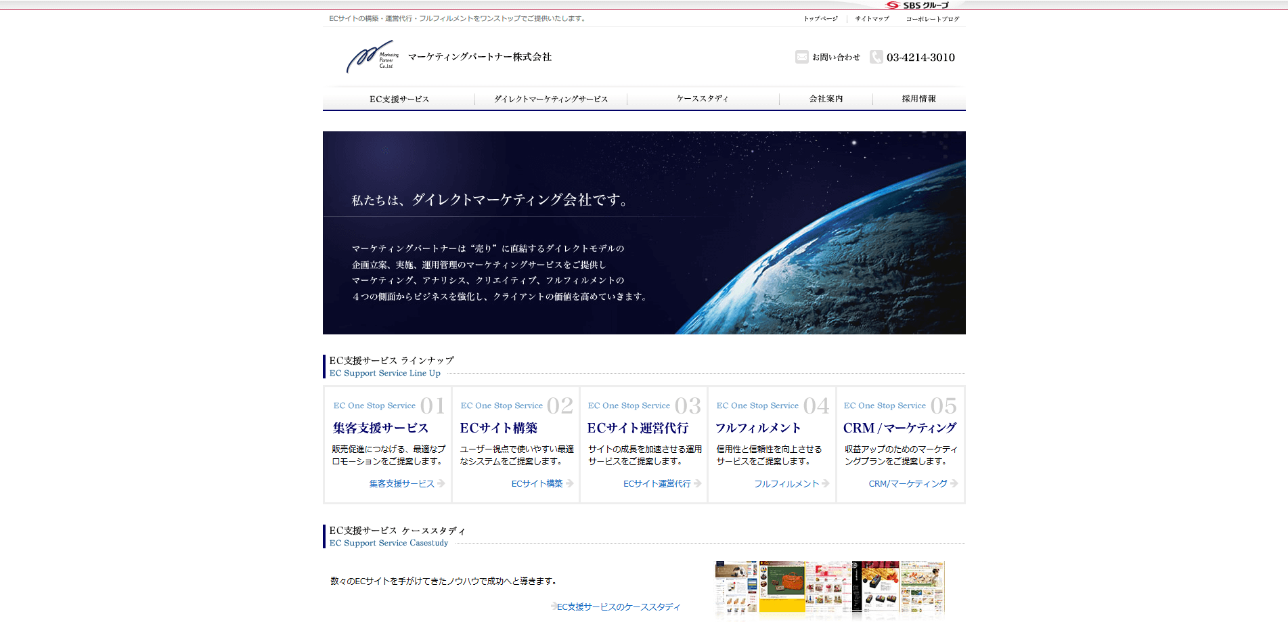The width and height of the screenshot is (1288, 639).
Task: Go to トップページ link
Action: pyautogui.click(x=820, y=19)
